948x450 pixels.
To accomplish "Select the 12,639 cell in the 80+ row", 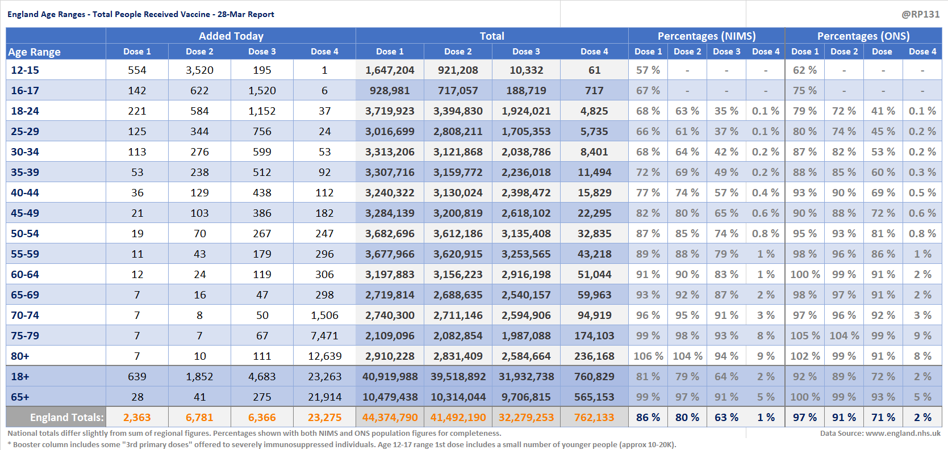I will click(324, 356).
